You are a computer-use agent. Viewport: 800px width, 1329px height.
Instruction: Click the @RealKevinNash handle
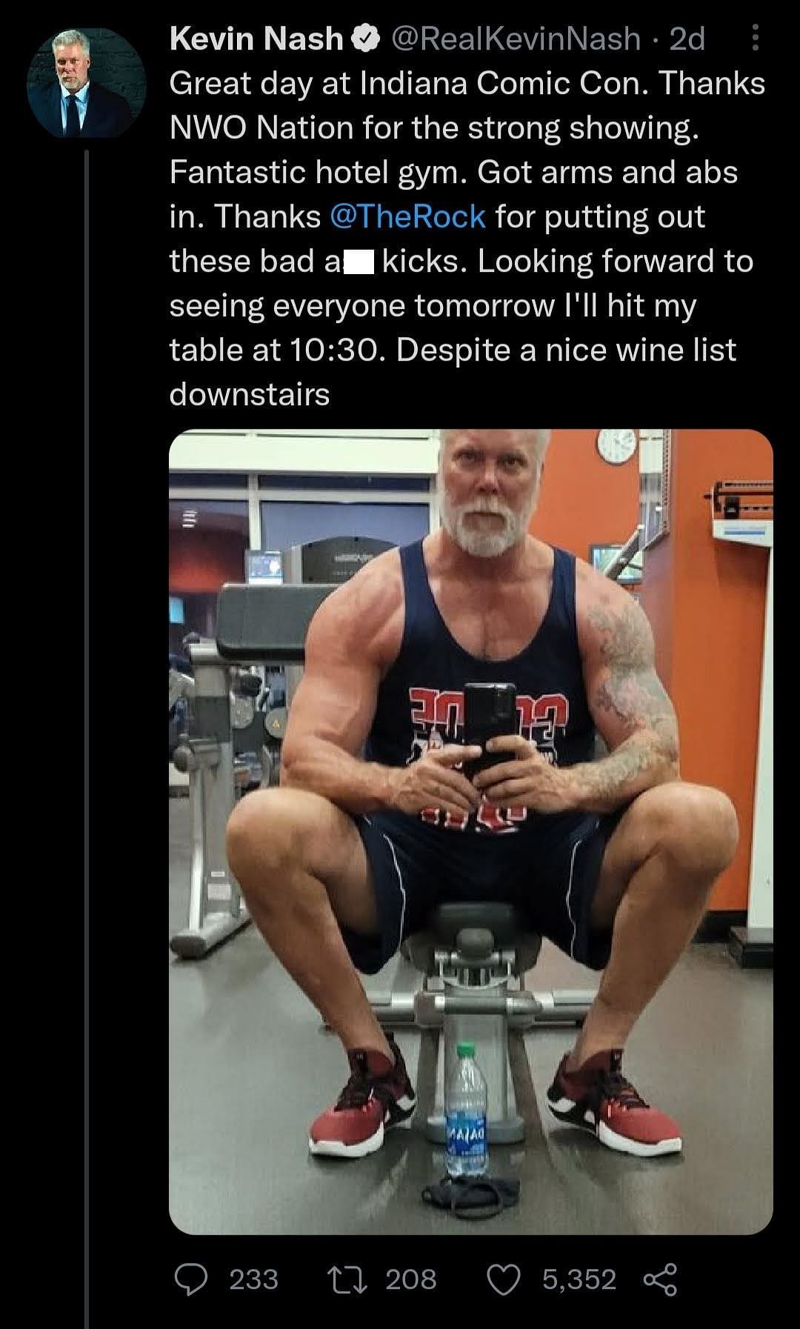[x=514, y=39]
